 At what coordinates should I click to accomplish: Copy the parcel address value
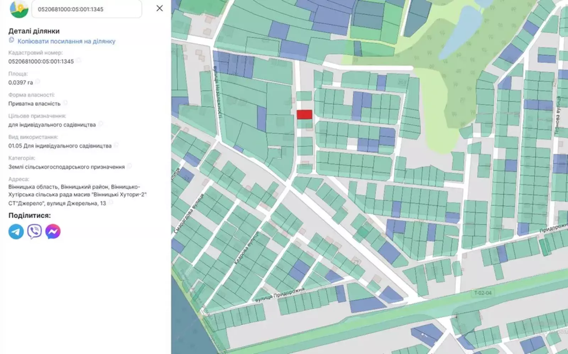point(111,203)
